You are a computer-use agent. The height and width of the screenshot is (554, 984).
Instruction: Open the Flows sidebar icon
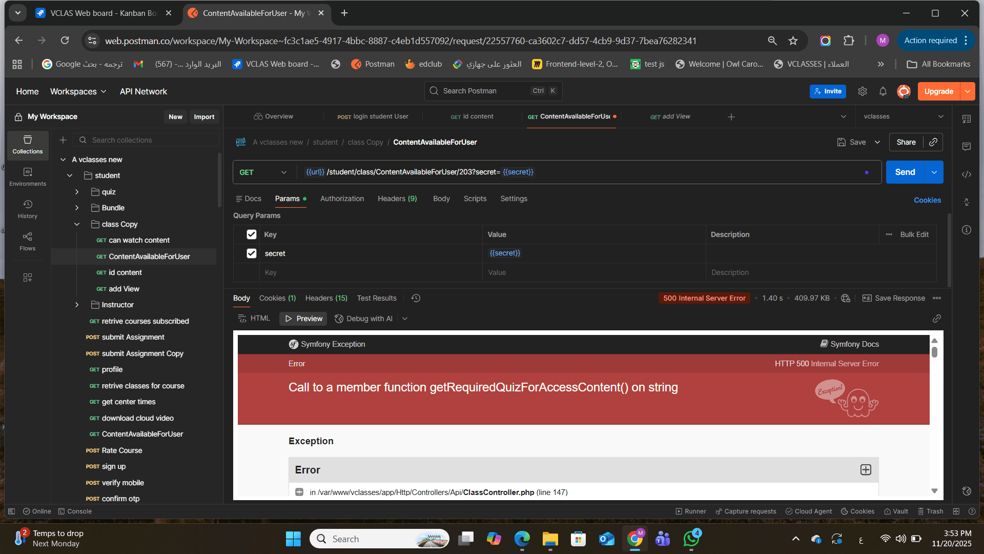[28, 241]
